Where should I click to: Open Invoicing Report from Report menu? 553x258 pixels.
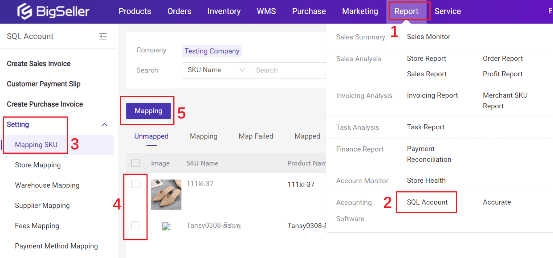click(x=432, y=95)
